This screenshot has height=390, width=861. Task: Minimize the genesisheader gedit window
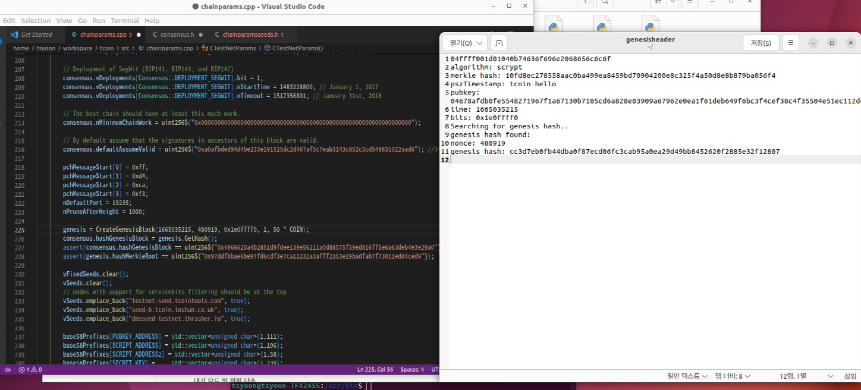tap(813, 43)
